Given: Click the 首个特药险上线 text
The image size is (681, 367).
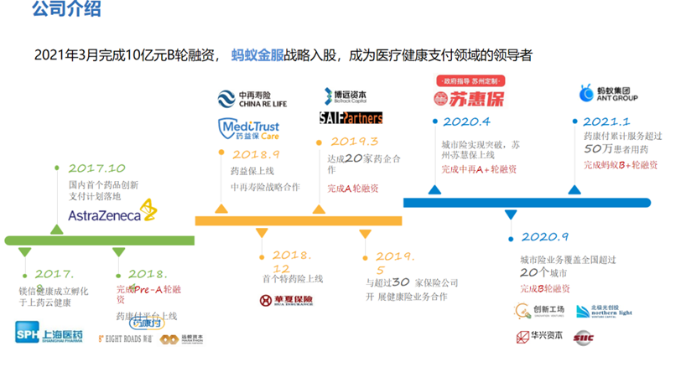Looking at the screenshot, I should click(x=293, y=279).
